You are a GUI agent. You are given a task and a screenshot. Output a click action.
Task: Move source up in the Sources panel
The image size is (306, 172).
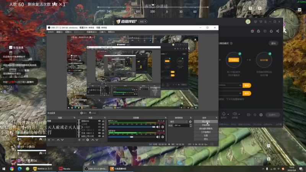coord(93,140)
